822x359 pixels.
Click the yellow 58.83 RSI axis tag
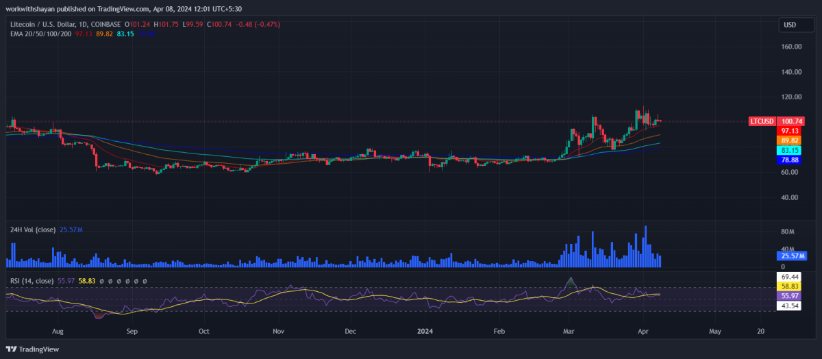pos(790,286)
